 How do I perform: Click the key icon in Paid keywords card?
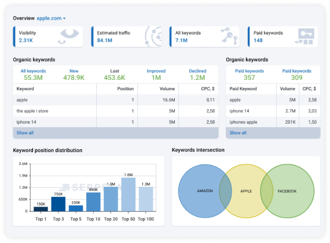point(305,36)
